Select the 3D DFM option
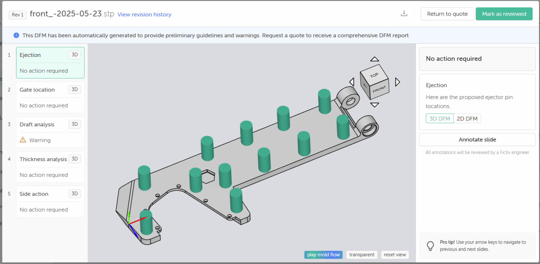 439,118
